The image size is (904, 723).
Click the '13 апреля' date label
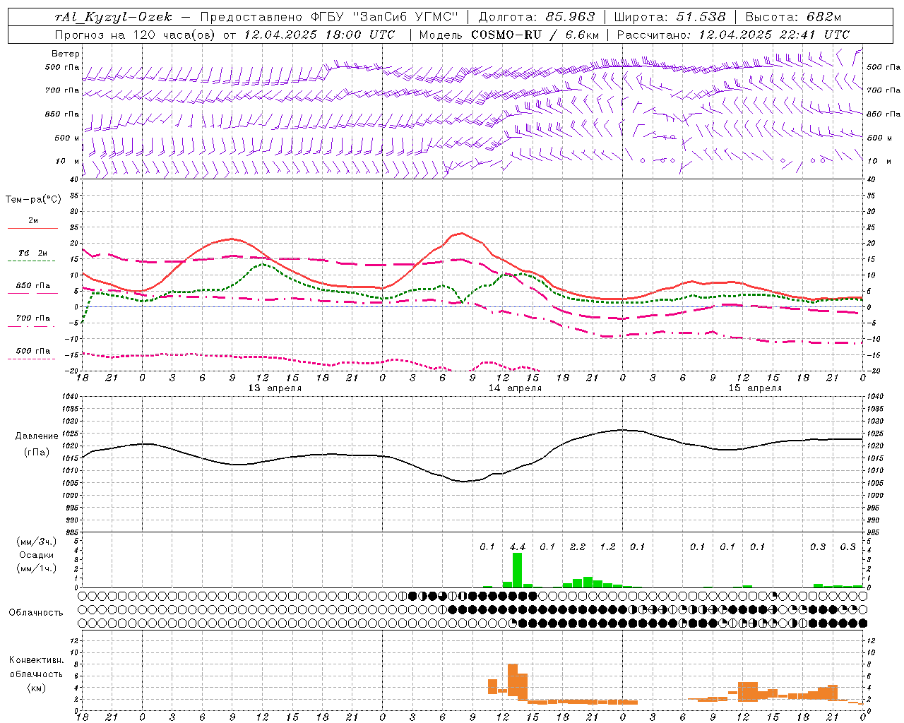275,388
